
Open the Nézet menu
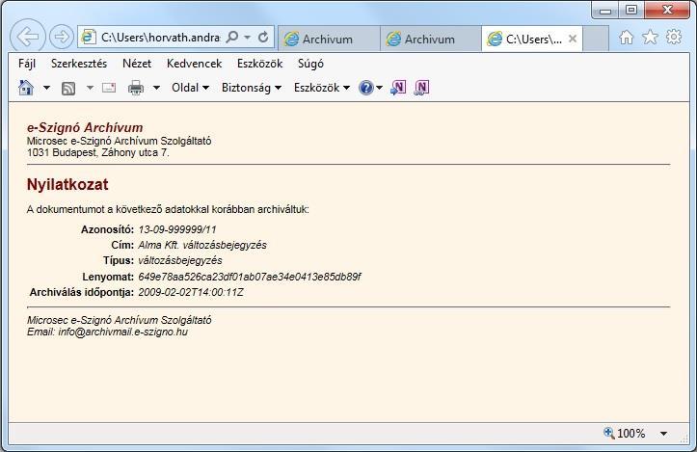(x=137, y=64)
